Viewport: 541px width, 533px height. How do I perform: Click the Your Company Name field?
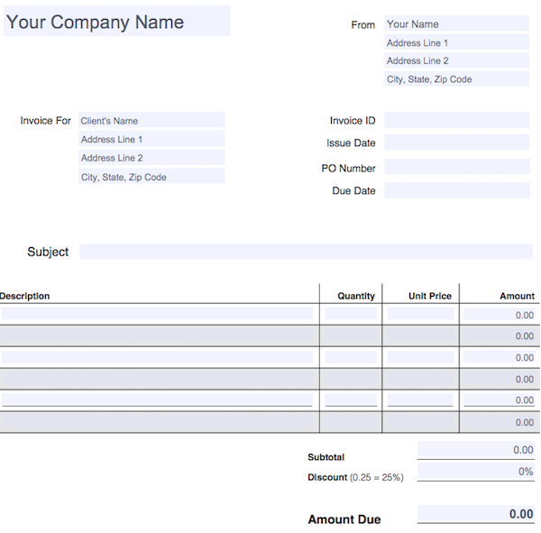pos(116,22)
